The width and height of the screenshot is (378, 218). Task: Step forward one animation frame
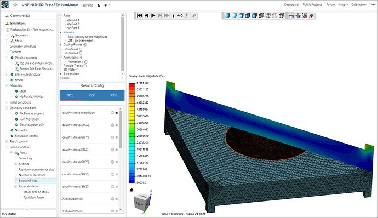coord(160,15)
